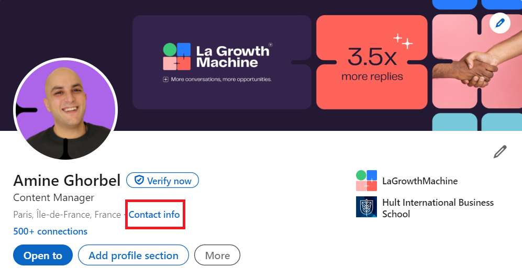This screenshot has height=278, width=522.
Task: Open the Hult International Business School text link
Action: click(438, 208)
